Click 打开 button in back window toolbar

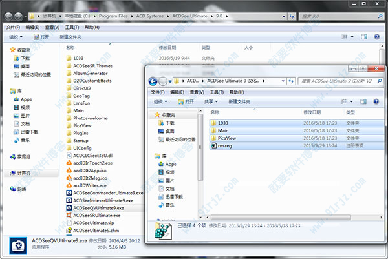(41, 37)
